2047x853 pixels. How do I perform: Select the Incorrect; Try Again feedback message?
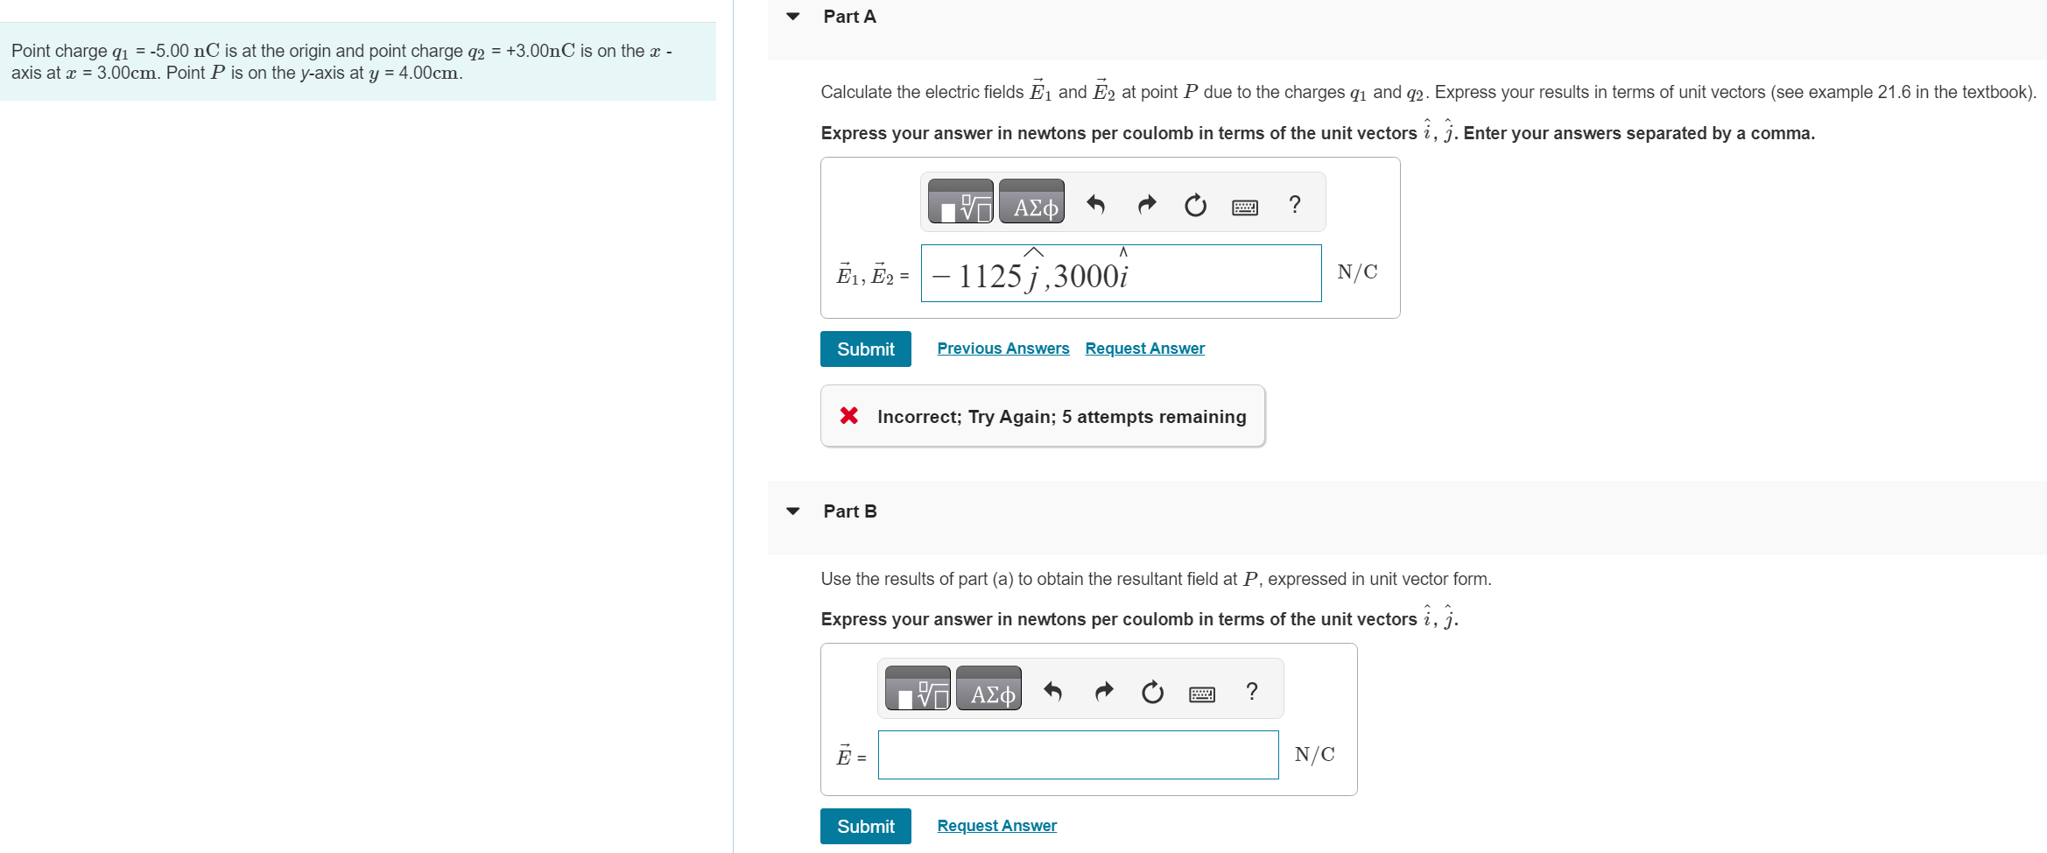(1043, 416)
